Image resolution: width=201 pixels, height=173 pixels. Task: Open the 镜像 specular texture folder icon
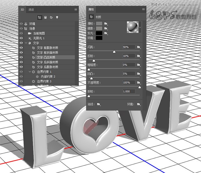(106, 28)
